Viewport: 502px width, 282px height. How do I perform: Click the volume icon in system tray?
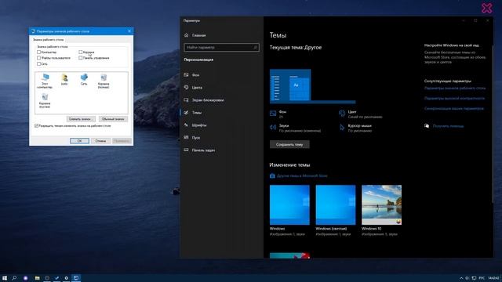tap(467, 278)
